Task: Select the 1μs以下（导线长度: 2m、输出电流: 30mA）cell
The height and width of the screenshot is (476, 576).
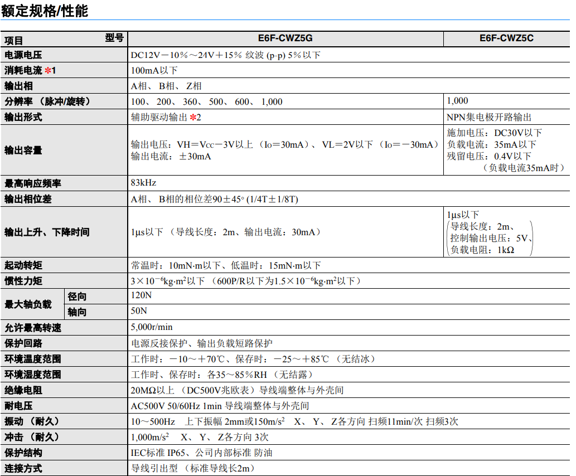Action: point(226,232)
